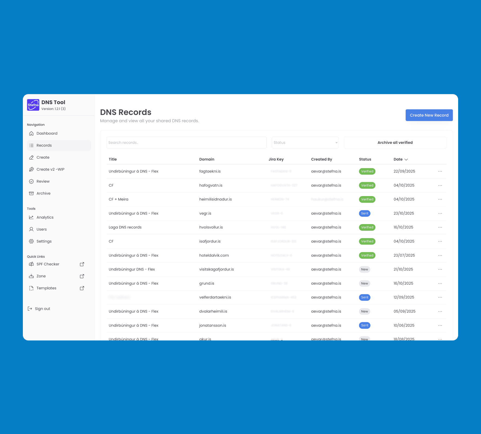Open Zone external link arrow
Image resolution: width=481 pixels, height=434 pixels.
coord(82,276)
